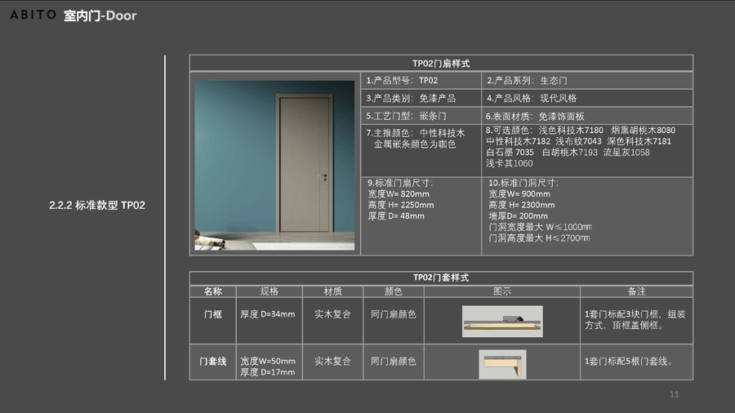Select 宽度W= 820mm value

pyautogui.click(x=399, y=194)
